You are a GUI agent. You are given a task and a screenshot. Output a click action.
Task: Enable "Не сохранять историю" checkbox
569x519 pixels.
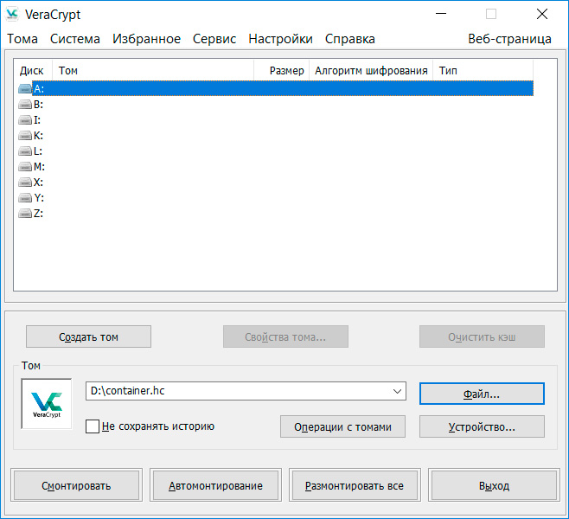[x=93, y=426]
